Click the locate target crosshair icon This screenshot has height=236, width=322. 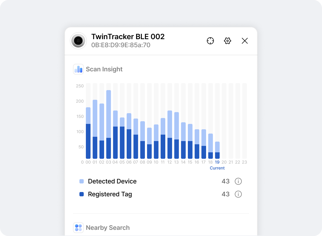coord(210,41)
